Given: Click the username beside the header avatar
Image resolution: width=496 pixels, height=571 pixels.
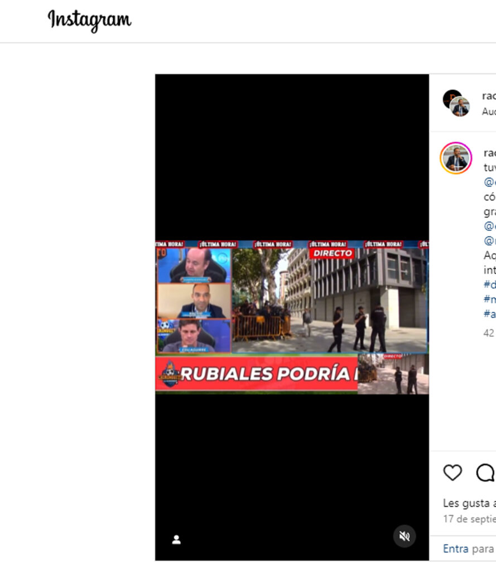Looking at the screenshot, I should tap(489, 96).
